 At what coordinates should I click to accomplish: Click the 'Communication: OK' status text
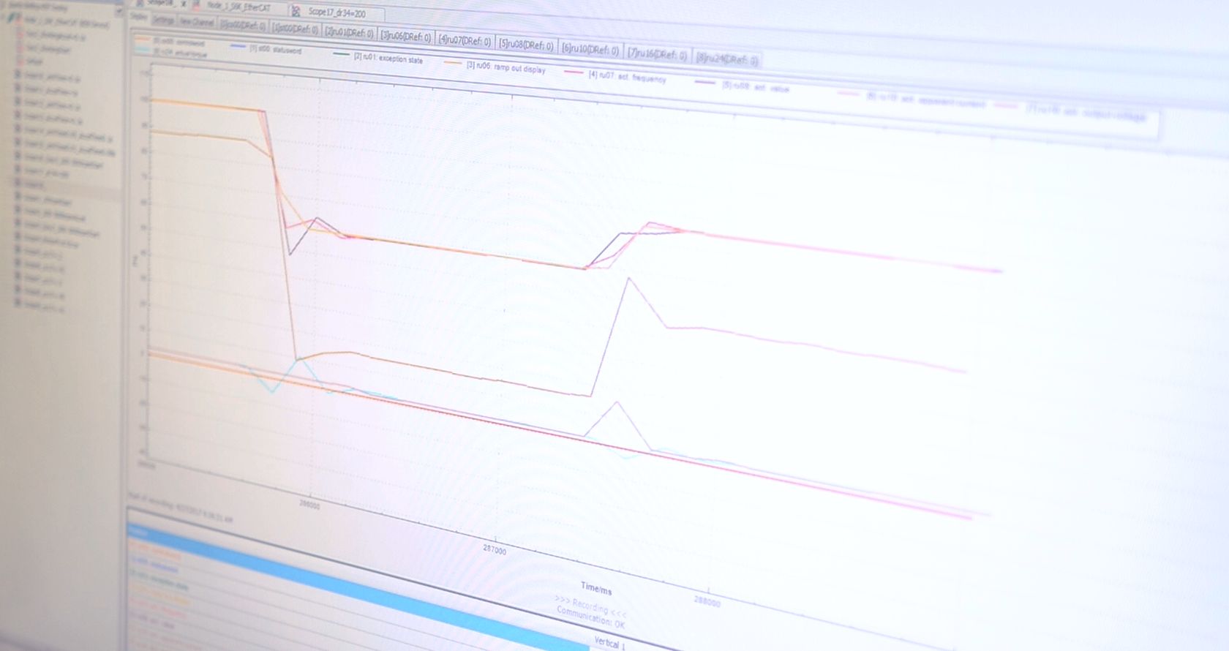pos(590,617)
